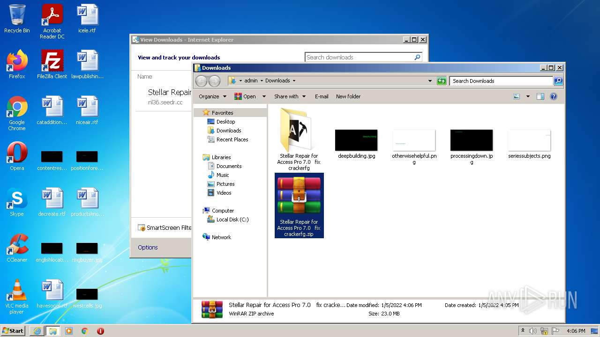Open Music library

222,175
